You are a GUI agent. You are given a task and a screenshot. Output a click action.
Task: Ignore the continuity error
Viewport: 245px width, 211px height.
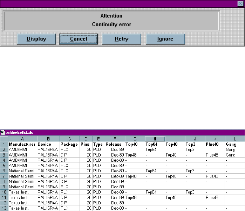pyautogui.click(x=165, y=39)
